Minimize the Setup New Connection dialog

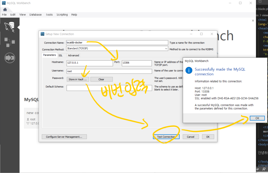click(191, 34)
